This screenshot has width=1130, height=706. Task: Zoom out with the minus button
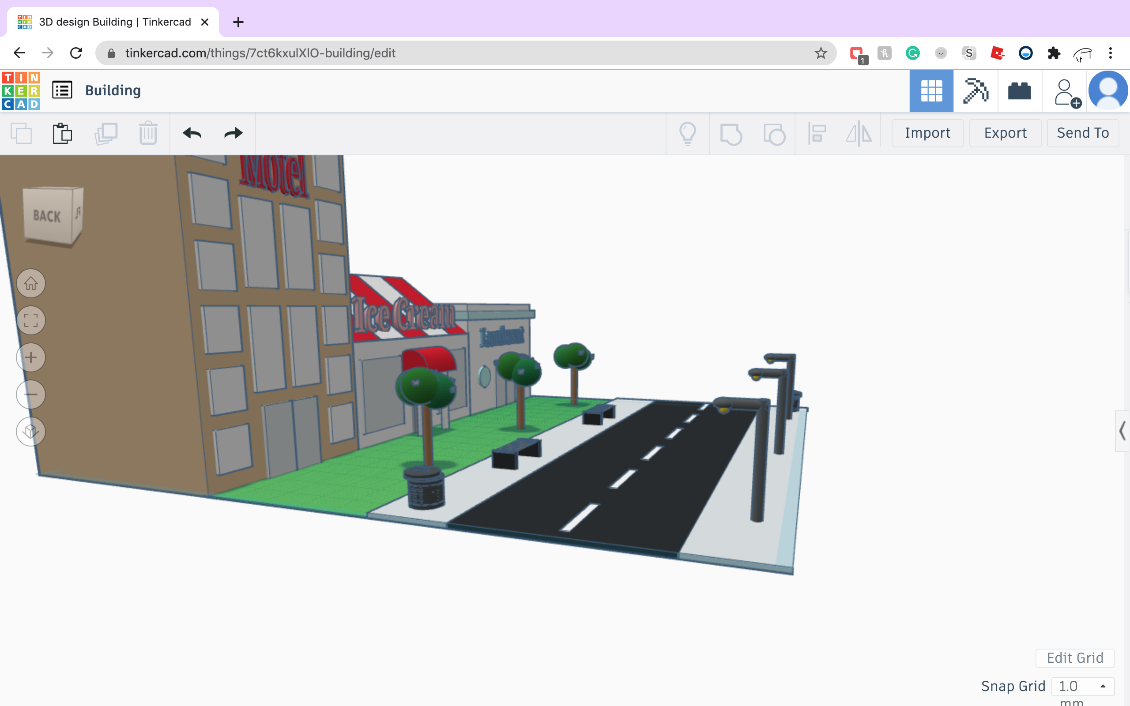tap(31, 394)
